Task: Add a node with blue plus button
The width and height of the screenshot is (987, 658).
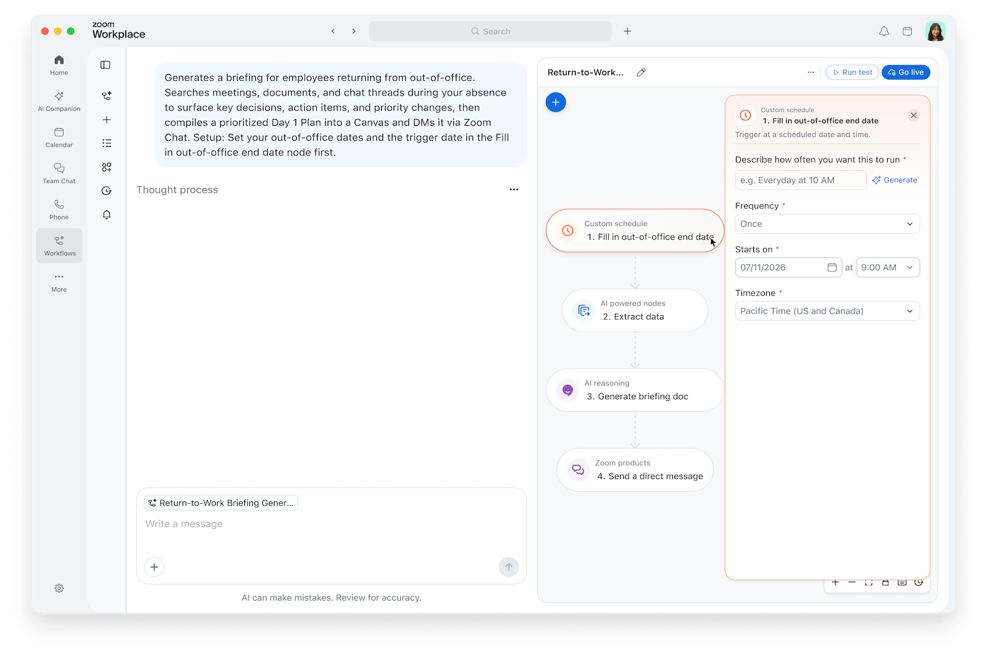Action: click(x=556, y=102)
